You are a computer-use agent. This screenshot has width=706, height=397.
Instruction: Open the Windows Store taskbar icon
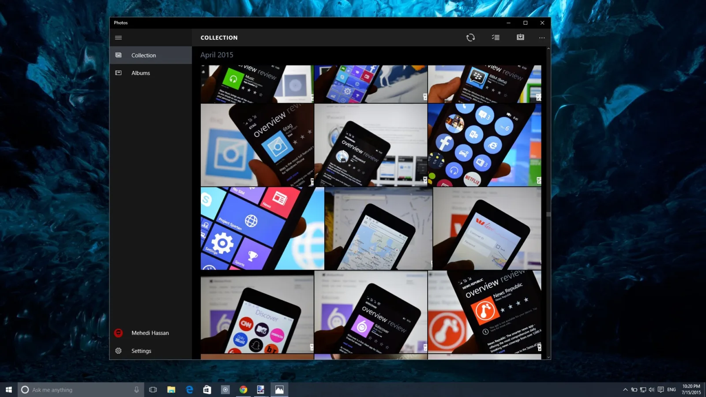pyautogui.click(x=207, y=390)
